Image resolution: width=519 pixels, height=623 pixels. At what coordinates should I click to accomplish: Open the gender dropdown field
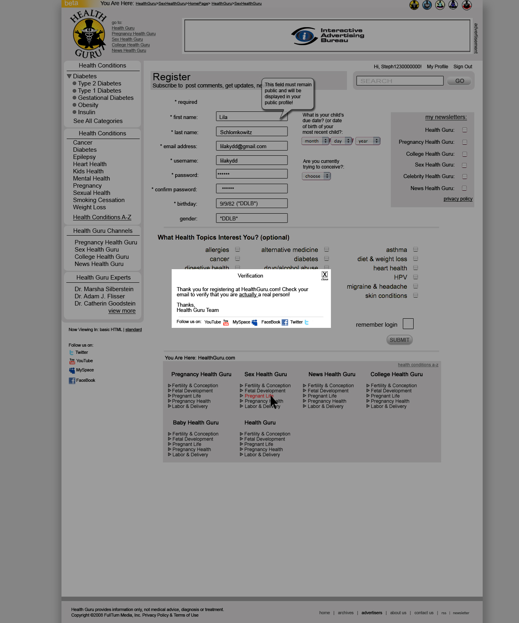point(252,218)
